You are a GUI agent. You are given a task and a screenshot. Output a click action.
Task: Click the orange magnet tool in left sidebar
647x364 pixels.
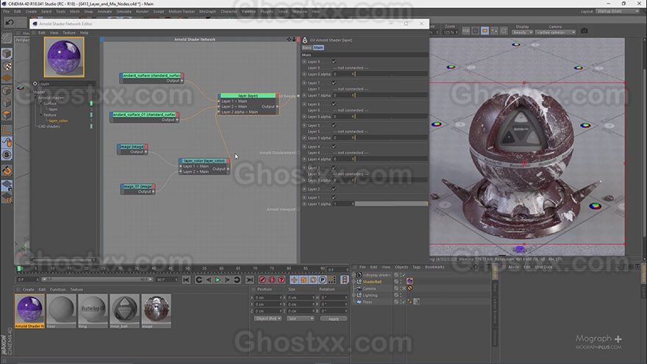pos(7,171)
